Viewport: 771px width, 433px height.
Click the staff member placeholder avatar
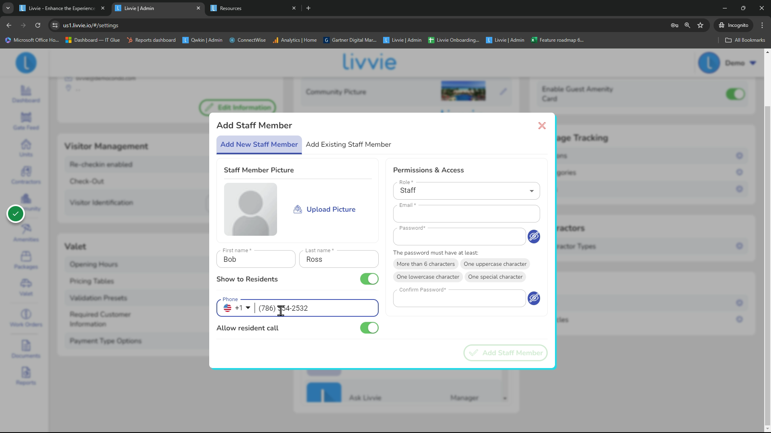[x=250, y=209]
